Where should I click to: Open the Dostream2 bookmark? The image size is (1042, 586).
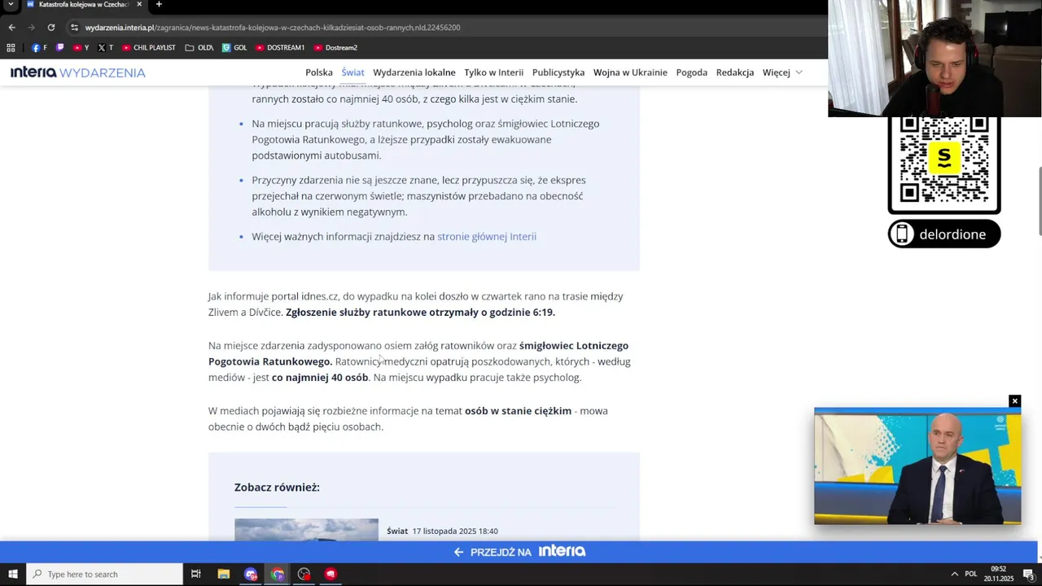point(335,47)
